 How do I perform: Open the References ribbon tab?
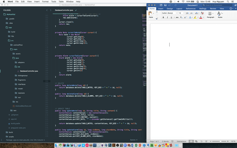tap(191, 9)
